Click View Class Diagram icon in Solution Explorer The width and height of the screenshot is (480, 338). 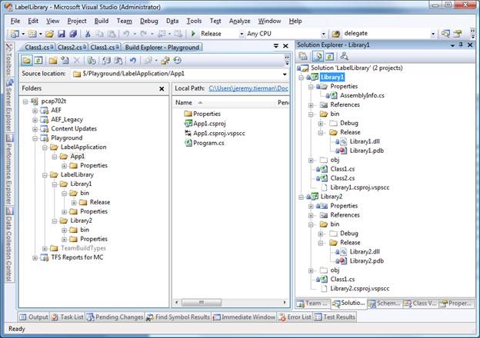click(344, 56)
